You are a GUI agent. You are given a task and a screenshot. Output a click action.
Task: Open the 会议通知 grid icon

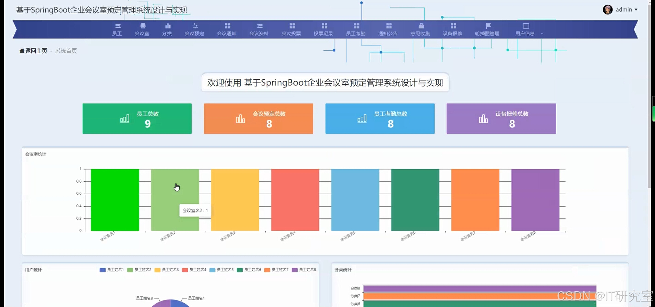228,26
